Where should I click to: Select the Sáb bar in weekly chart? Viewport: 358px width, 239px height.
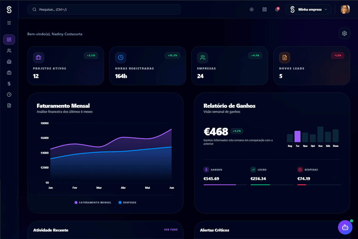tap(328, 137)
